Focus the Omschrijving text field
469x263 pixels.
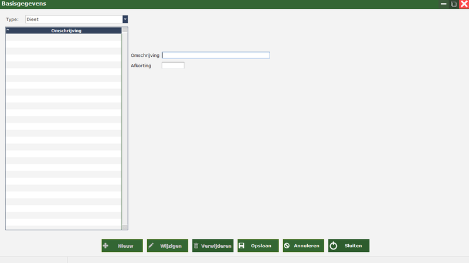pos(216,55)
